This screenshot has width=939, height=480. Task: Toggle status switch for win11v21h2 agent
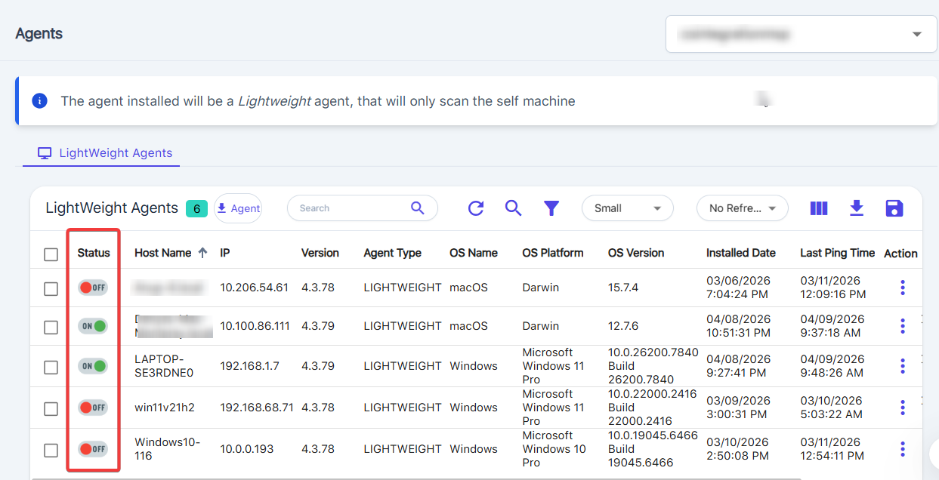(94, 408)
